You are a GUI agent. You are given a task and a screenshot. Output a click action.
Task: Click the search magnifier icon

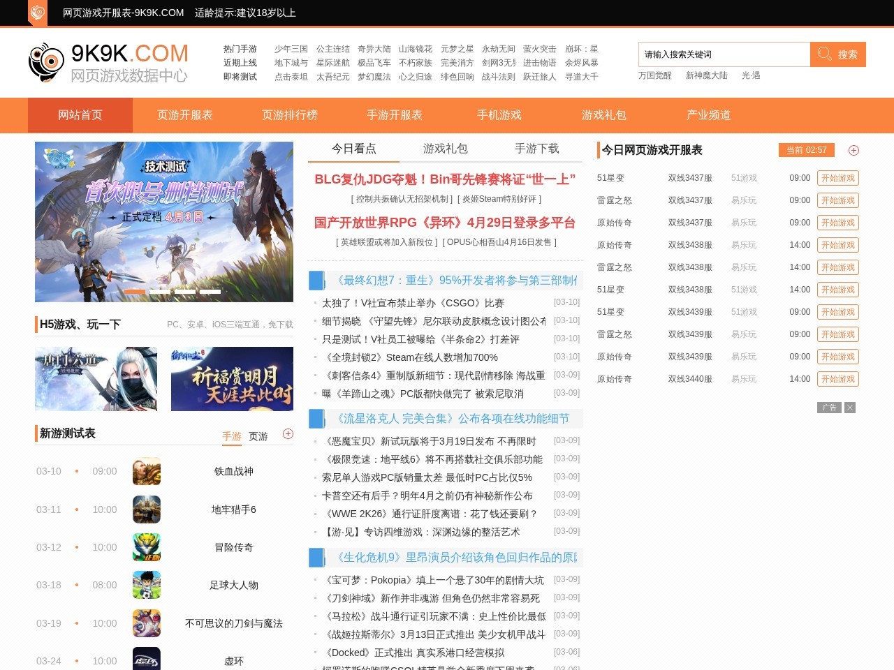[x=825, y=54]
